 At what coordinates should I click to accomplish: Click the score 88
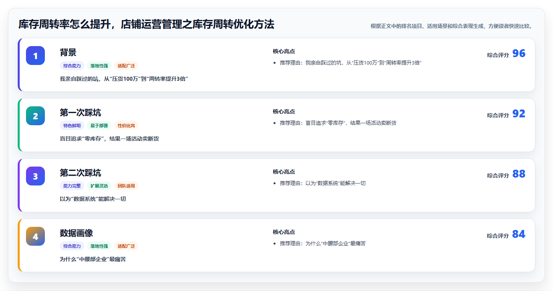point(519,174)
